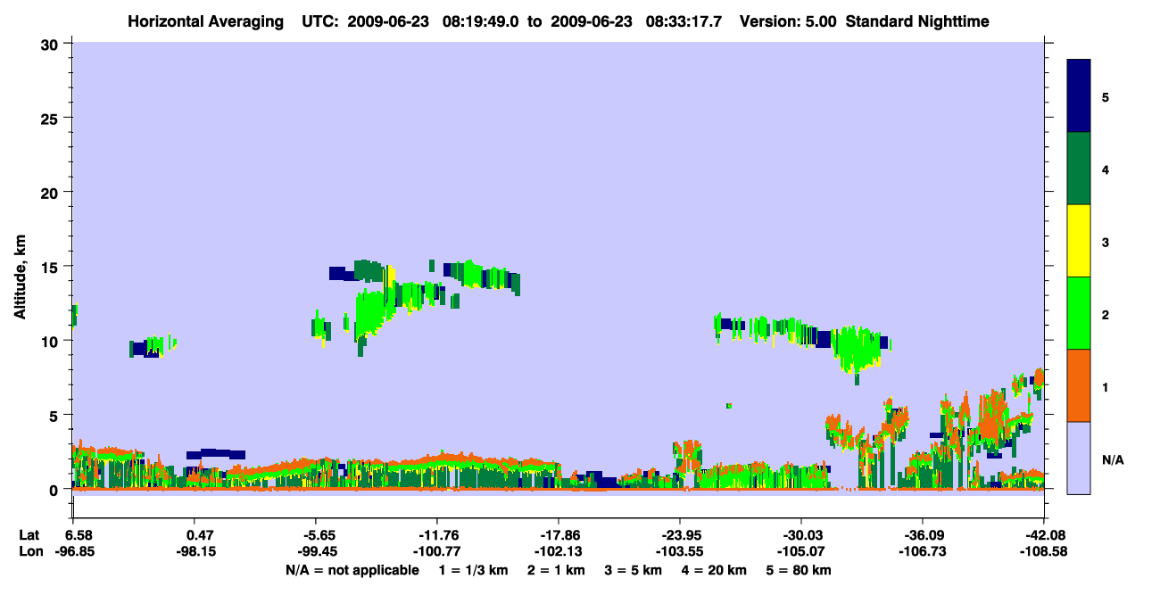Screen dimensions: 1160x595
Task: Click latitude value -17.86
Action: pyautogui.click(x=559, y=535)
